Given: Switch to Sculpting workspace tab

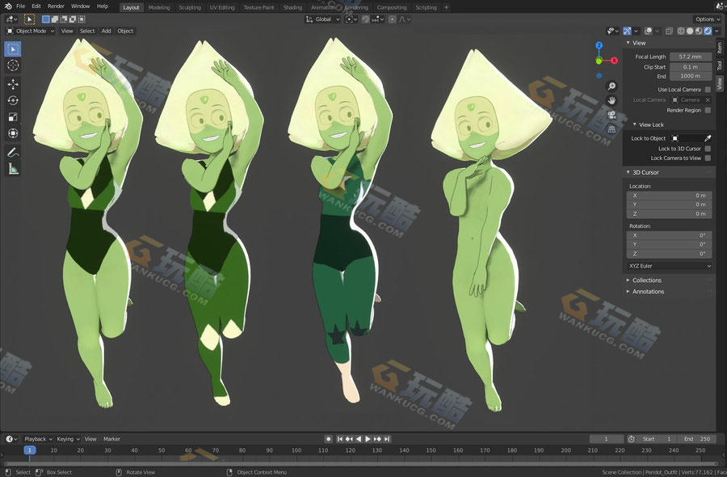Looking at the screenshot, I should 190,7.
